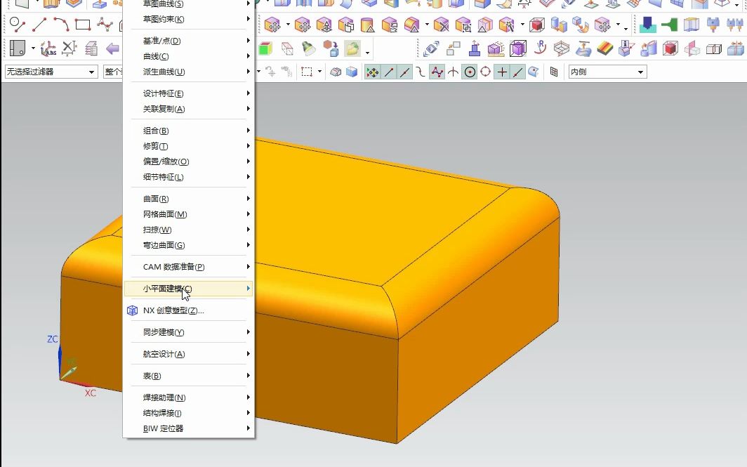Image resolution: width=747 pixels, height=467 pixels.
Task: Select the dashed rectangle selection tool
Action: [307, 71]
